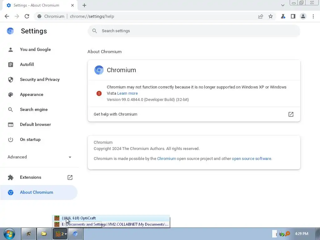Screen dimensions: 320x240
Task: Open the profile avatar icon
Action: (x=303, y=16)
